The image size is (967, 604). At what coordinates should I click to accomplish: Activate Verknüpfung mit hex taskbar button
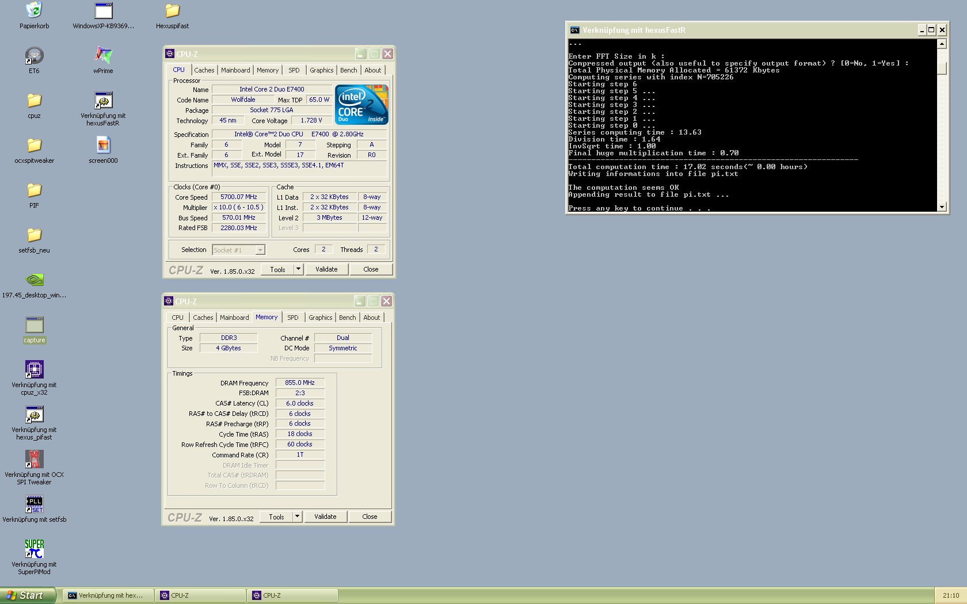point(109,595)
